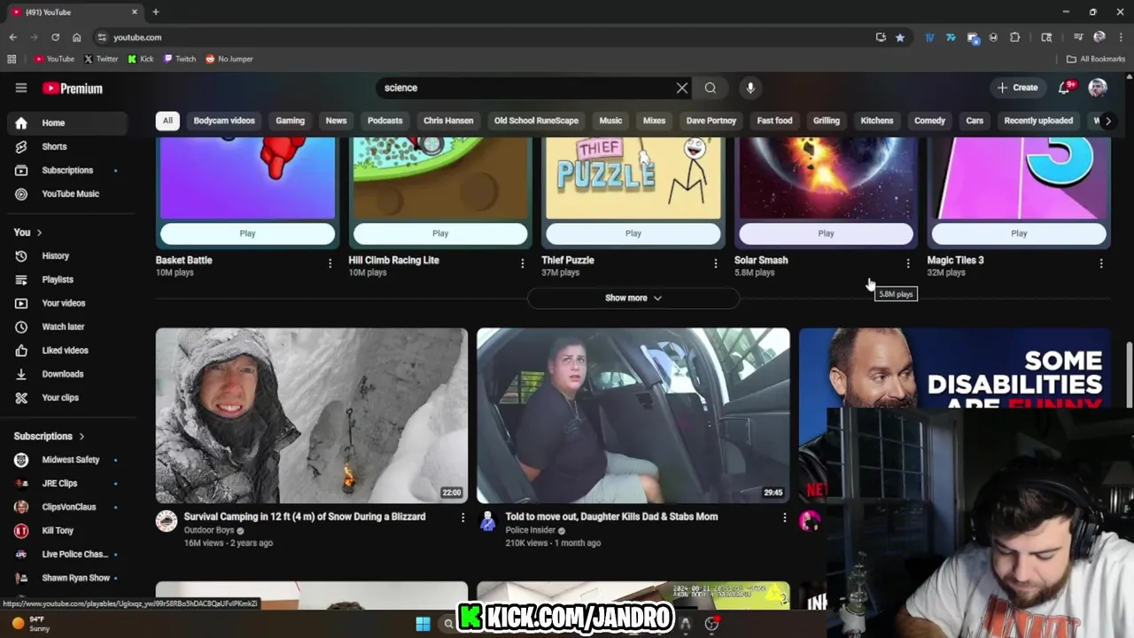Screen dimensions: 1134x638
Task: Open the Police Insider video options menu
Action: [x=784, y=517]
